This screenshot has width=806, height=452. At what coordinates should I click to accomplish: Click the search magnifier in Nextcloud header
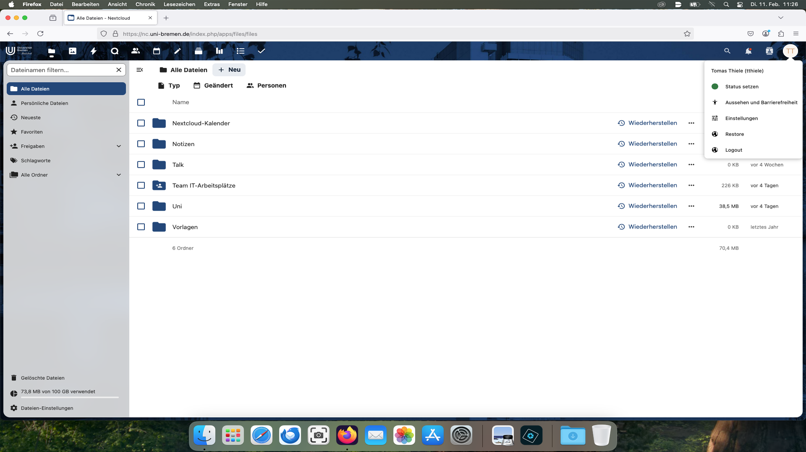click(727, 51)
